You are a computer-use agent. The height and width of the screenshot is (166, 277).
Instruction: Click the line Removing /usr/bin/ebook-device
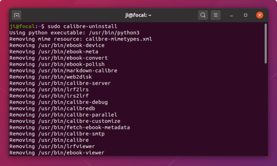57,46
